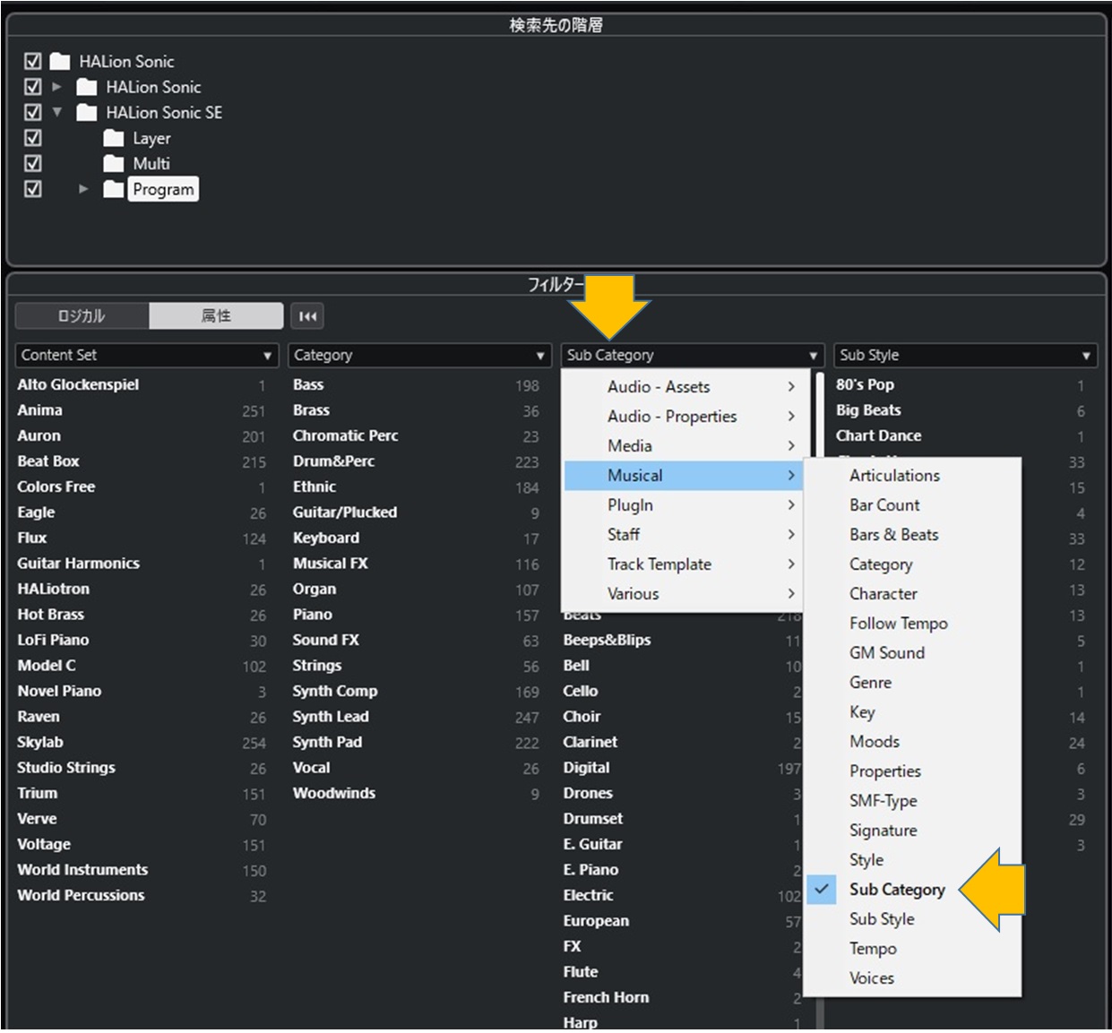Uncheck the Multi folder checkbox

(33, 163)
